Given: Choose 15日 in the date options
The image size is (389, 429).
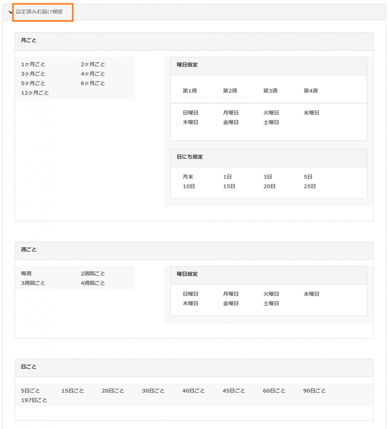Looking at the screenshot, I should 229,186.
